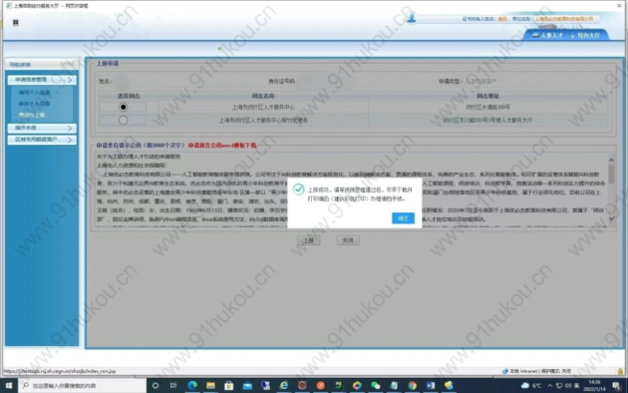Click the scrollbar of the report text area
The height and width of the screenshot is (393, 628).
611,189
